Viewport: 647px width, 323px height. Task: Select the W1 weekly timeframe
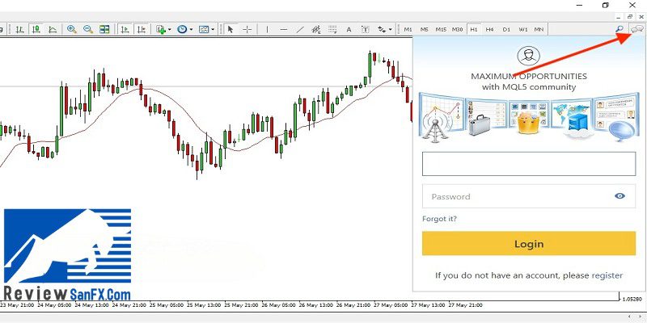coord(523,29)
